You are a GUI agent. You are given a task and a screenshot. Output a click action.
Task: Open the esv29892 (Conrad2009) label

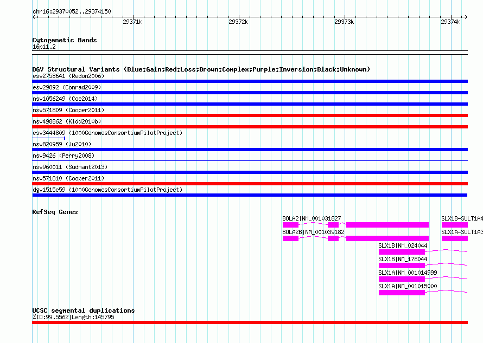[x=67, y=87]
